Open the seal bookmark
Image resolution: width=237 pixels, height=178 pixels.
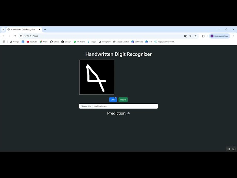(148, 42)
